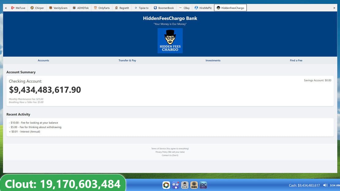This screenshot has width=340, height=191.
Task: Launch the OhBS app from taskbar
Action: click(x=194, y=185)
